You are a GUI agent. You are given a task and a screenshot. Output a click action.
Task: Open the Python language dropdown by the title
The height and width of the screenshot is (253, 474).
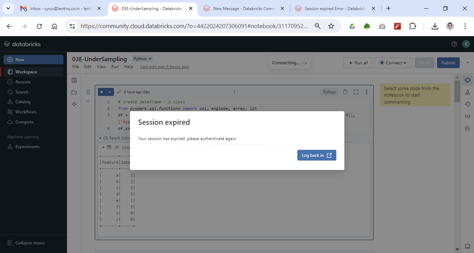point(143,59)
